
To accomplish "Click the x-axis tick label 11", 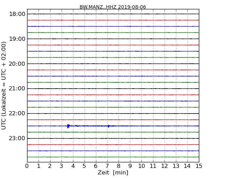I will (153, 166).
